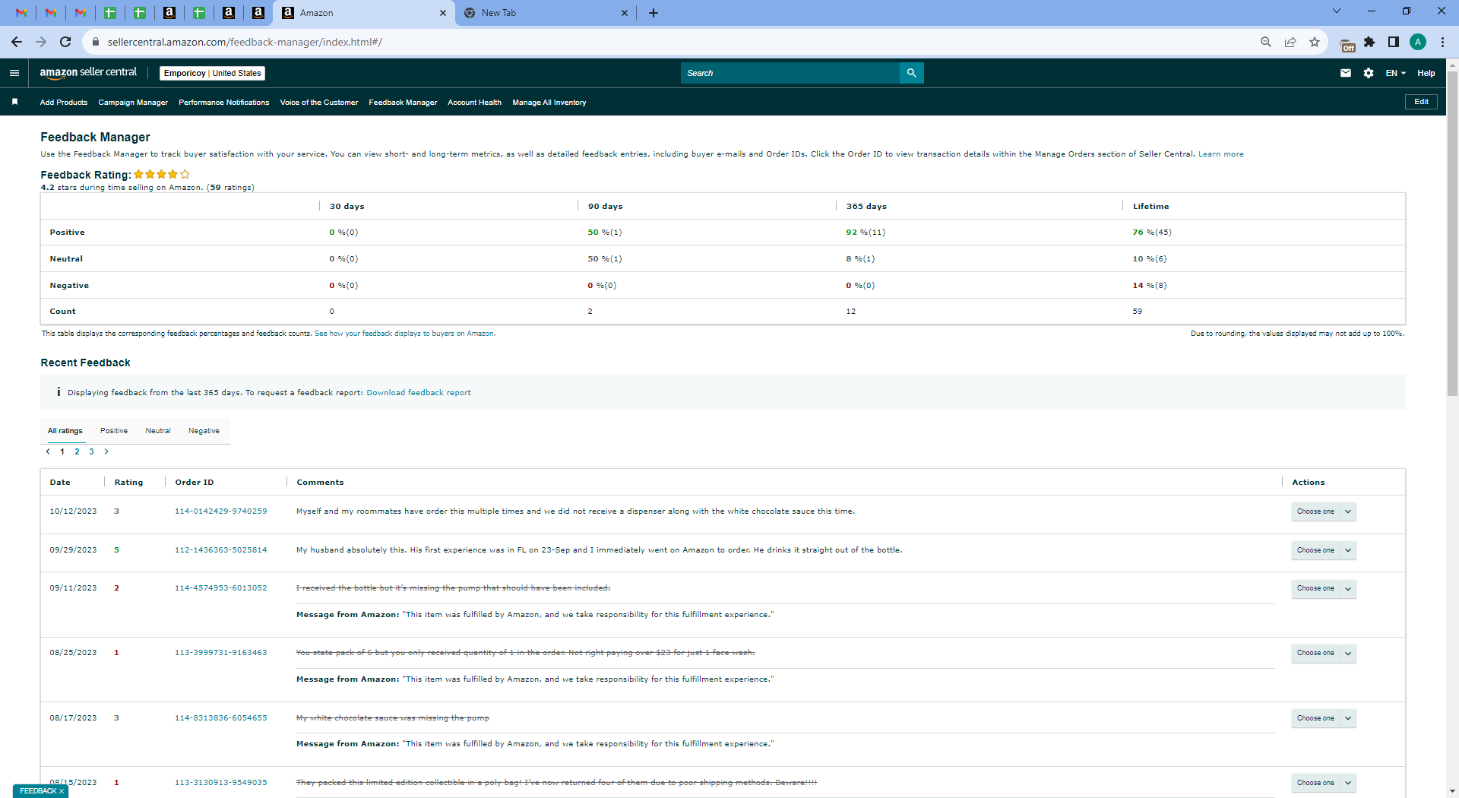This screenshot has height=798, width=1459.
Task: Open the Emporicoy United States account switcher
Action: click(212, 73)
